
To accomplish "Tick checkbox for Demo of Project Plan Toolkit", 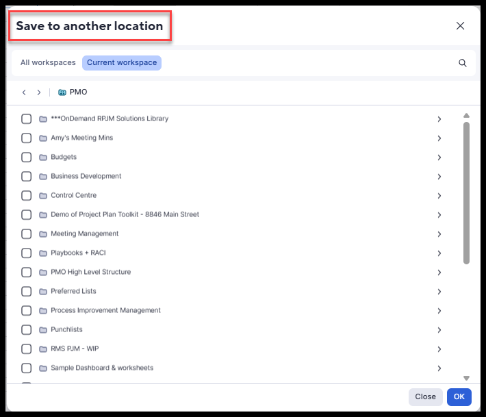I will coord(26,214).
